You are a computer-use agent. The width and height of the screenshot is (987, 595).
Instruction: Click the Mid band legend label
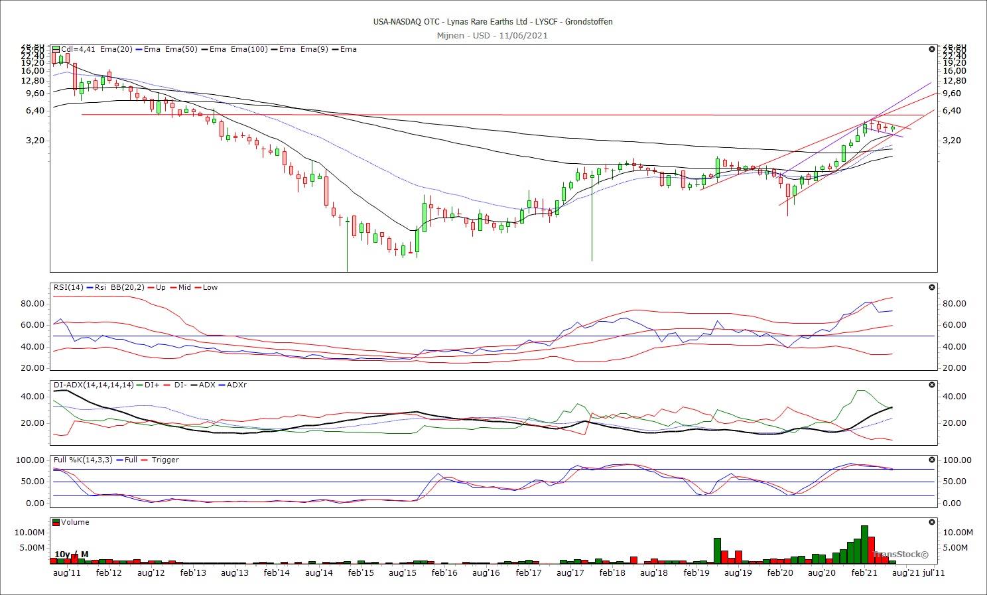[x=184, y=287]
